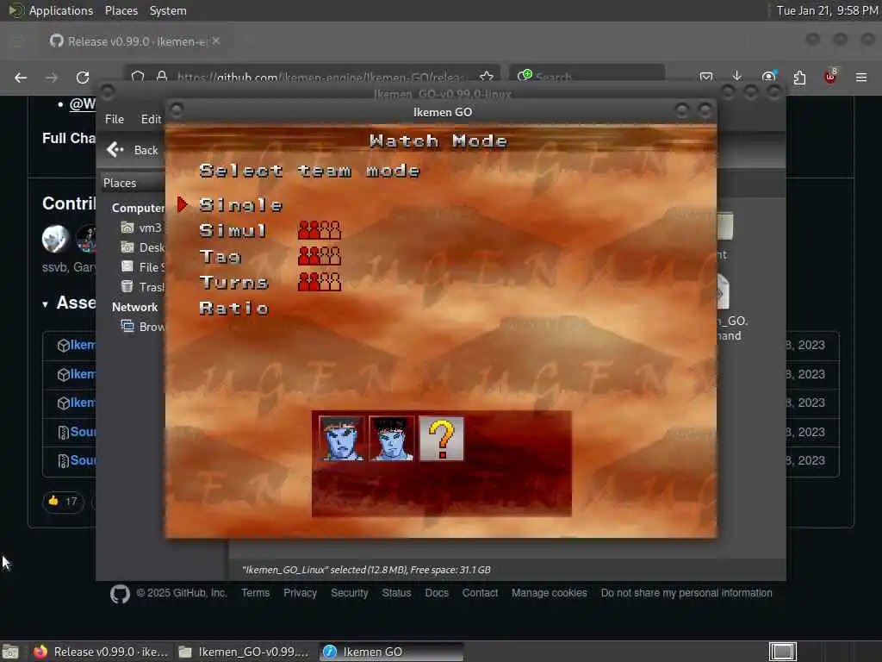Open Privacy footer link
This screenshot has width=882, height=662.
300,593
